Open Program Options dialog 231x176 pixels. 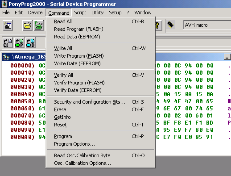(x=101, y=144)
